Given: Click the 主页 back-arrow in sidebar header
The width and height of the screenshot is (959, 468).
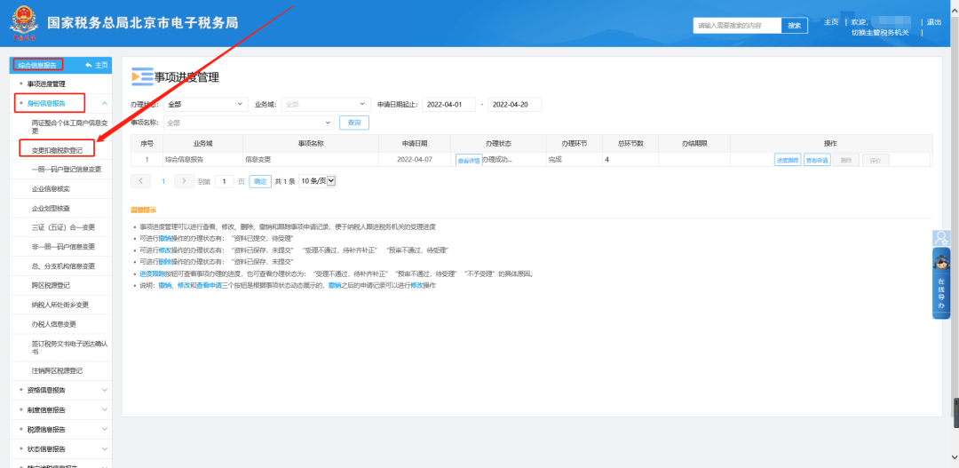Looking at the screenshot, I should pyautogui.click(x=97, y=65).
